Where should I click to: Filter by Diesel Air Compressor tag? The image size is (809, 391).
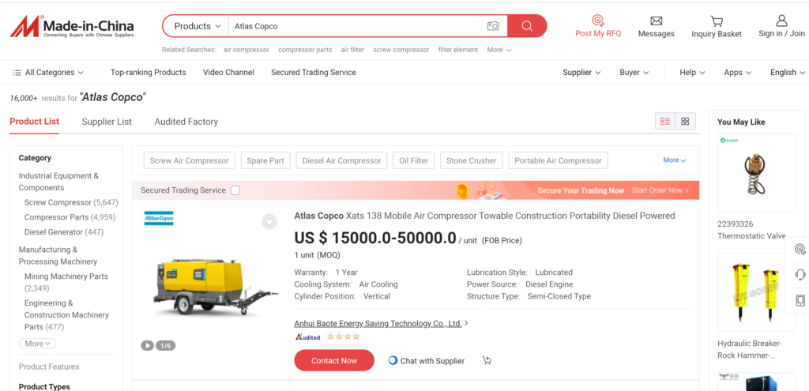pyautogui.click(x=341, y=160)
